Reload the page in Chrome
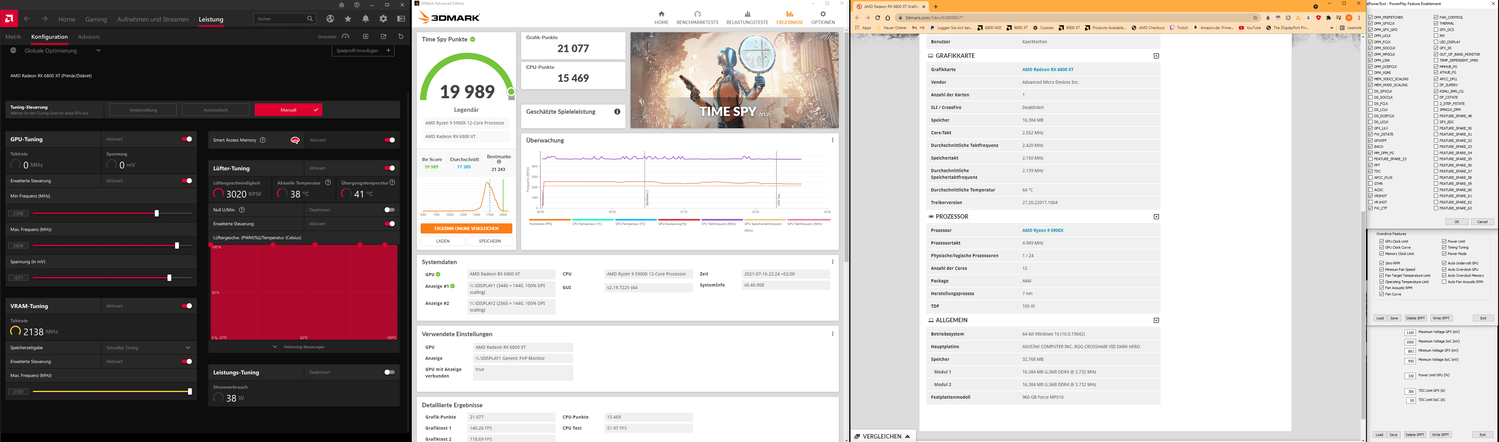 pyautogui.click(x=878, y=17)
